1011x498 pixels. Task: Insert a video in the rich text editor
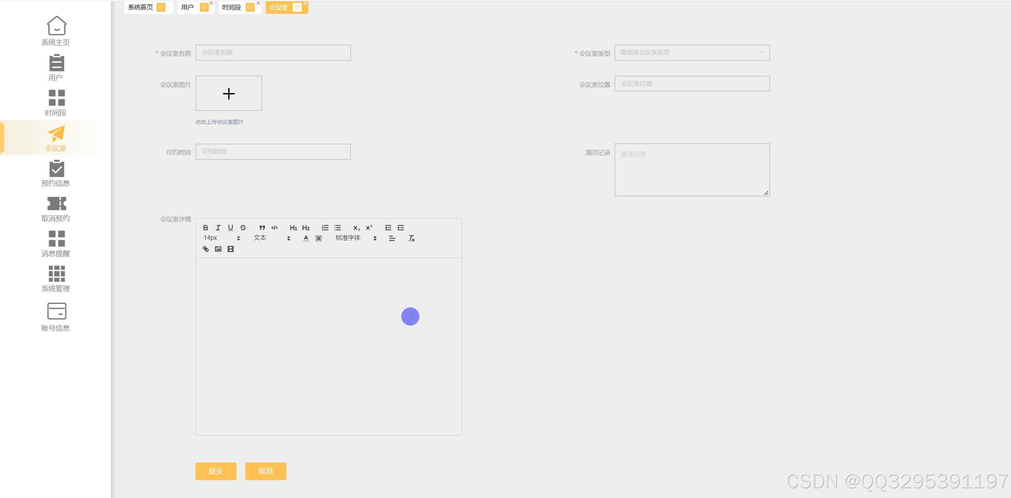[x=231, y=249]
